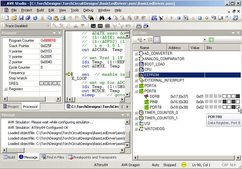The width and height of the screenshot is (242, 169).
Task: Toggle bit 0 of PORTB
Action: pos(238,107)
